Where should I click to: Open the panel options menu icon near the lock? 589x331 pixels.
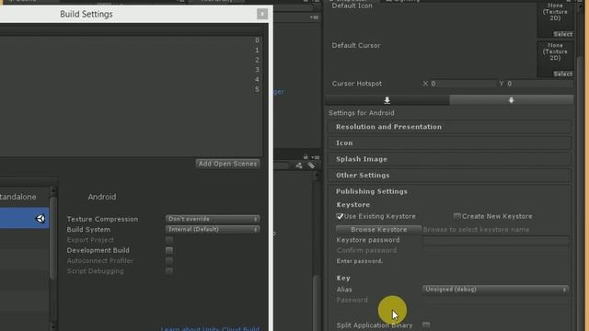tap(316, 157)
